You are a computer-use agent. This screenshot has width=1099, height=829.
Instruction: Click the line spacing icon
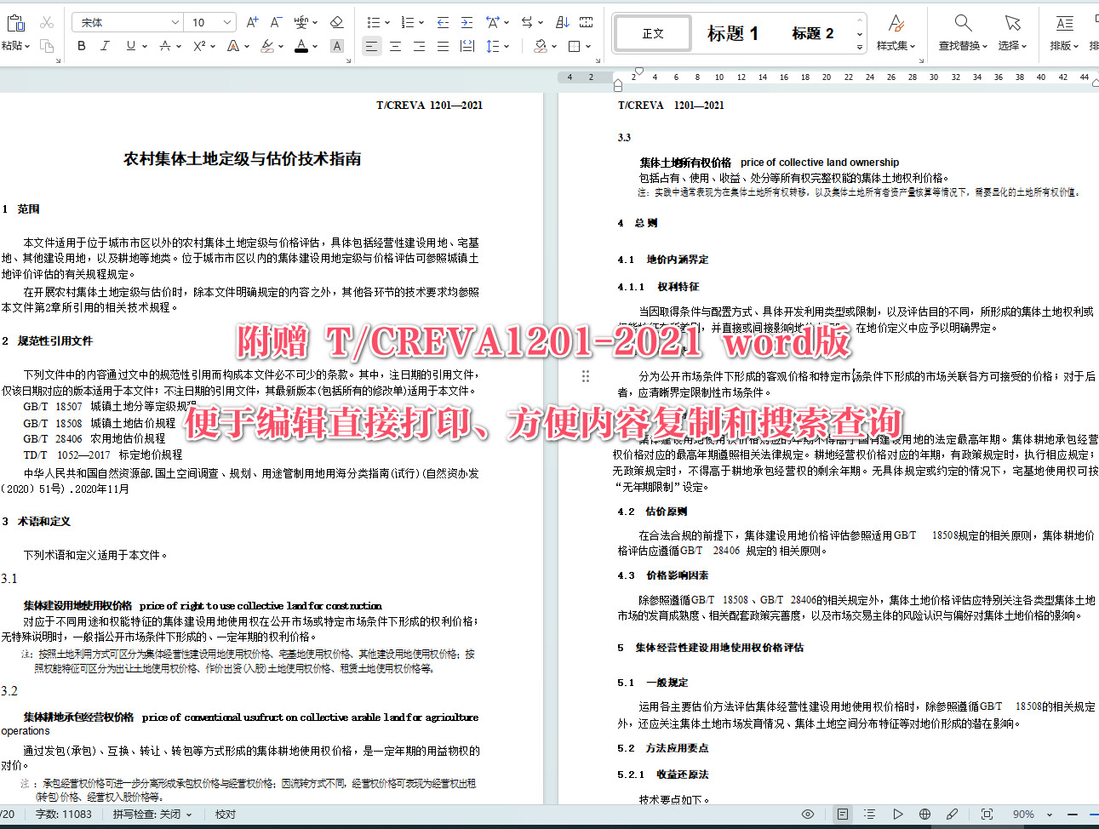(x=491, y=46)
